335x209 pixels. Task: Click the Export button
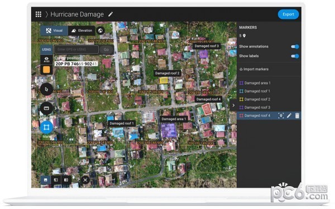[x=288, y=14]
